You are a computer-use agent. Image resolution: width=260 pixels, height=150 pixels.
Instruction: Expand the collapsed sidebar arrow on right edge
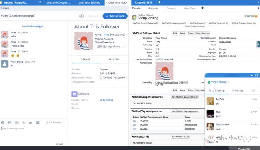point(258,44)
